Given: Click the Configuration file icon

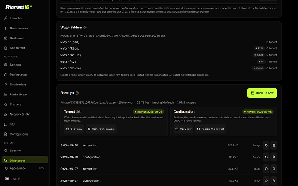Looking at the screenshot, I should click(x=6, y=134).
